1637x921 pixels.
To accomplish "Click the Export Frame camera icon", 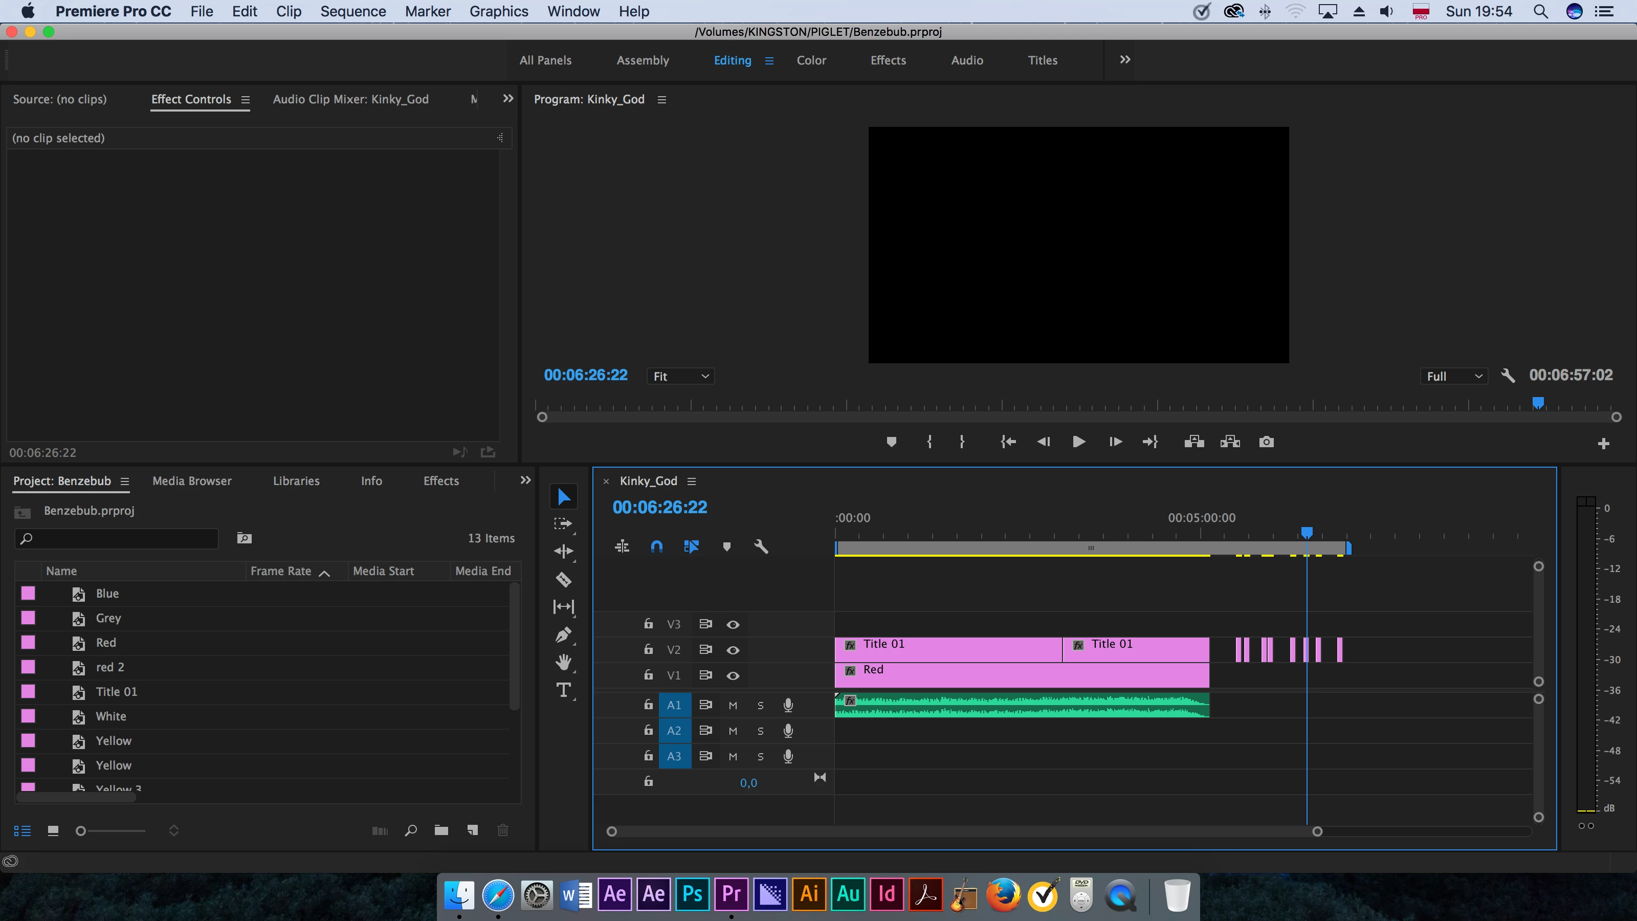I will point(1266,442).
